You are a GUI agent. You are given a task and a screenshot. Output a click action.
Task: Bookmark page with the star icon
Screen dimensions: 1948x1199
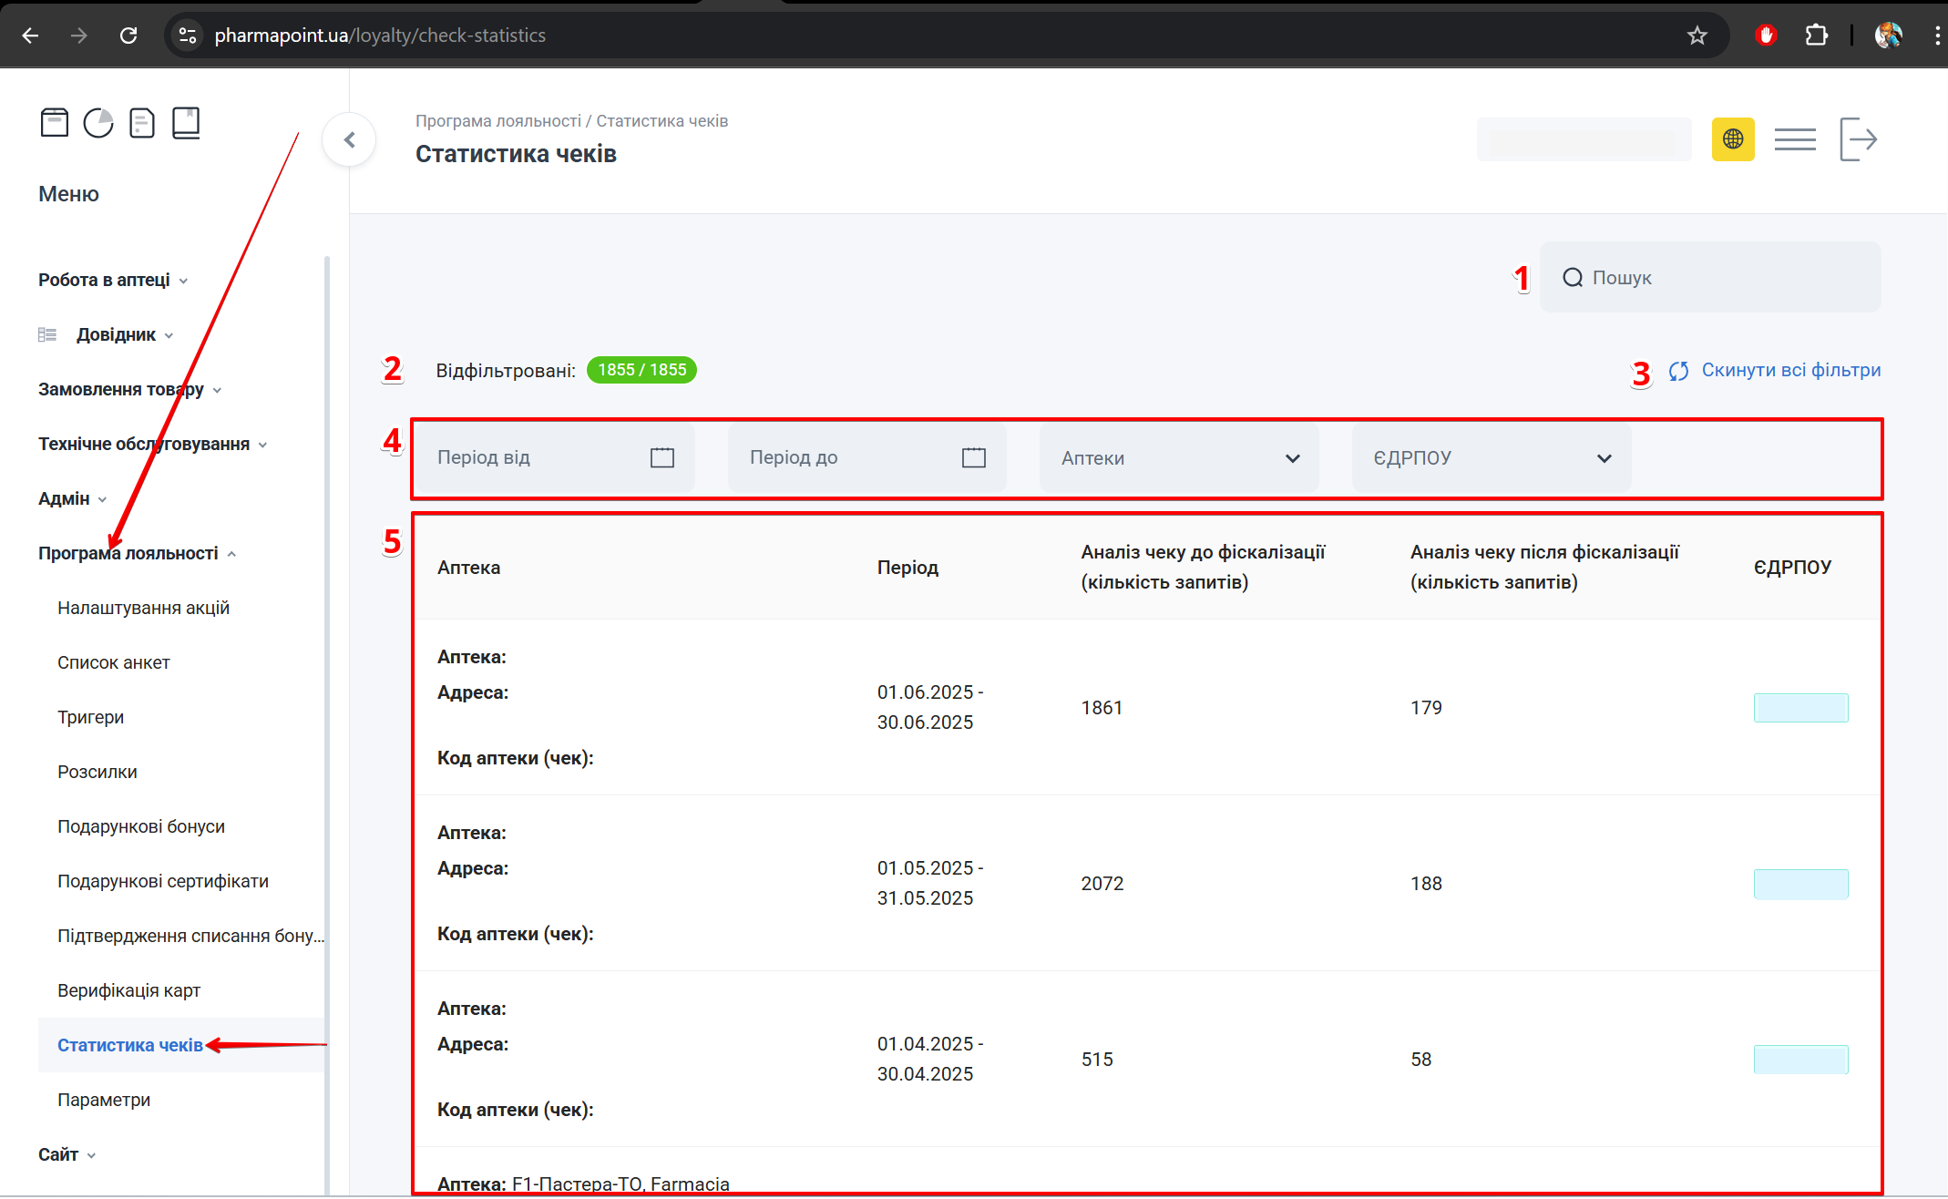click(x=1697, y=36)
